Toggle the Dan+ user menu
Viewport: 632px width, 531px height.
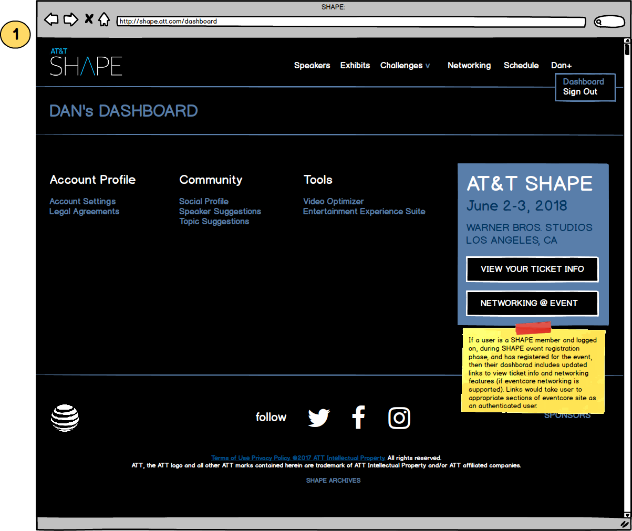pyautogui.click(x=561, y=66)
